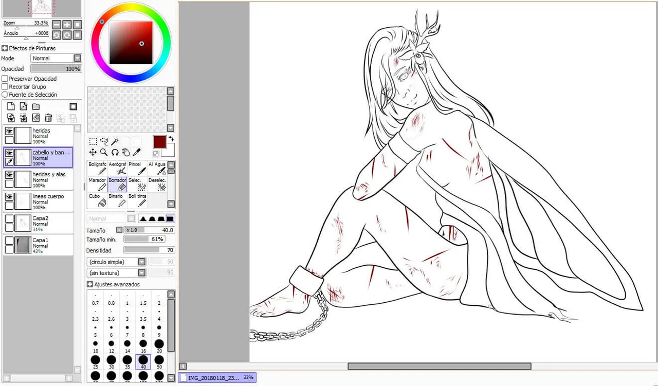The width and height of the screenshot is (658, 386).
Task: Zoom in with the plus button
Action: [x=67, y=25]
